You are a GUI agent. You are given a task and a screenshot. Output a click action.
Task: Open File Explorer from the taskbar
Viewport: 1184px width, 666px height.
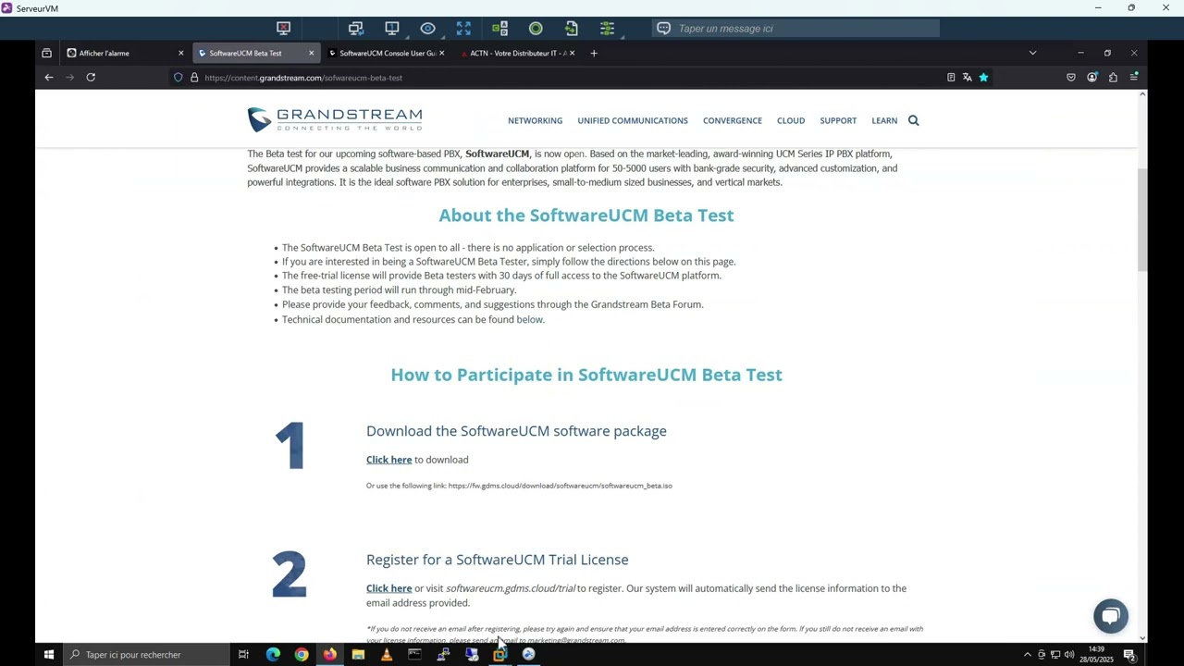[358, 655]
